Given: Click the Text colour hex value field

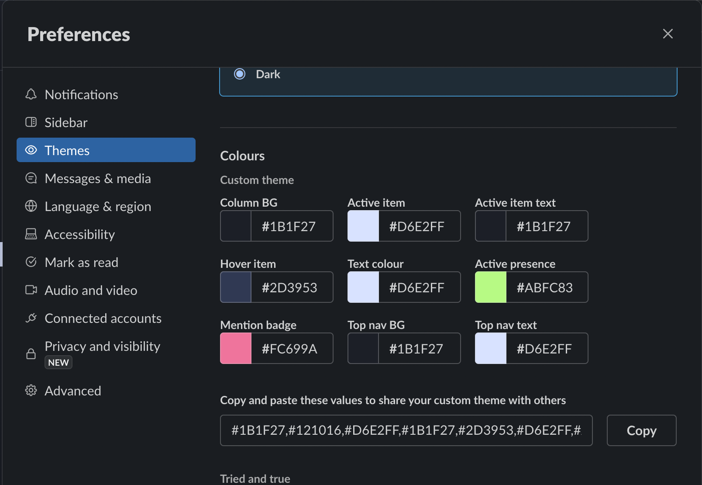Looking at the screenshot, I should 420,287.
